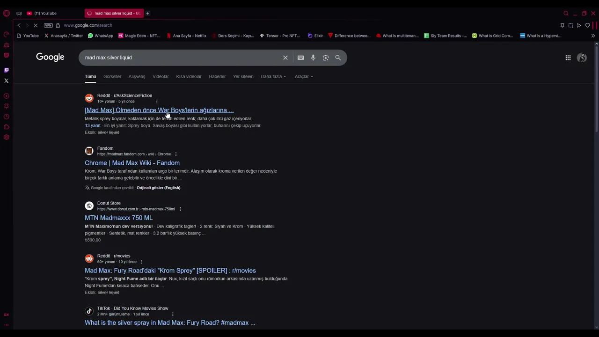Screen dimensions: 599x337
Task: Open the player flow arrow icon in toolbar
Action: pyautogui.click(x=579, y=25)
